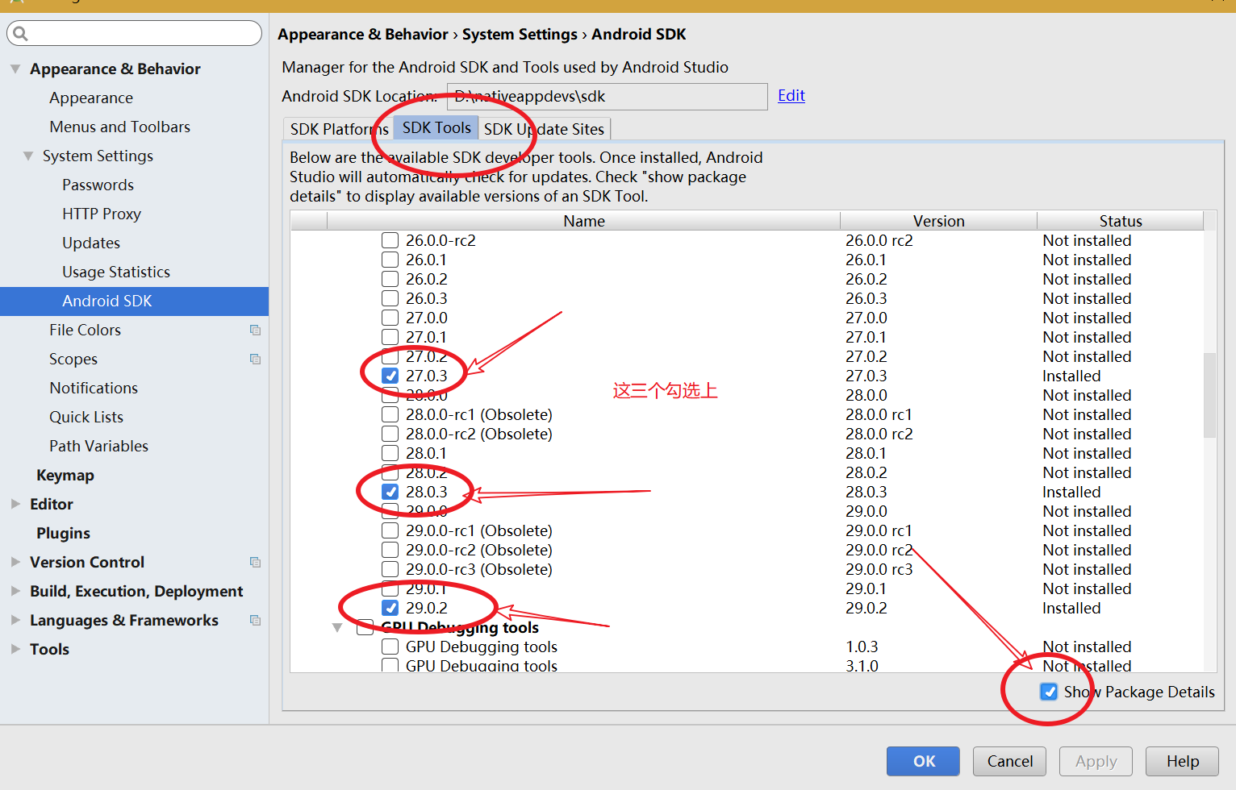
Task: Select the SDK Tools tab
Action: pyautogui.click(x=436, y=128)
